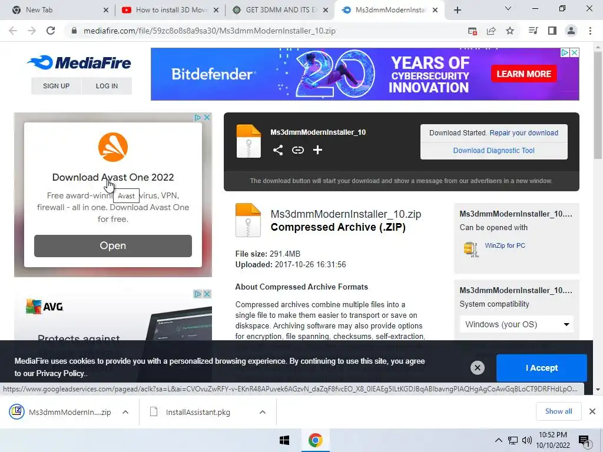Screen dimensions: 603x452
Task: Select Ms3dmmModernInstaller tab
Action: 389,10
